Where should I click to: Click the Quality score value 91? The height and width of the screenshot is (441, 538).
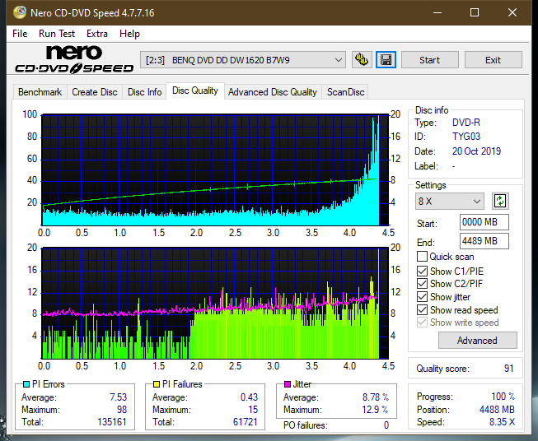(509, 369)
